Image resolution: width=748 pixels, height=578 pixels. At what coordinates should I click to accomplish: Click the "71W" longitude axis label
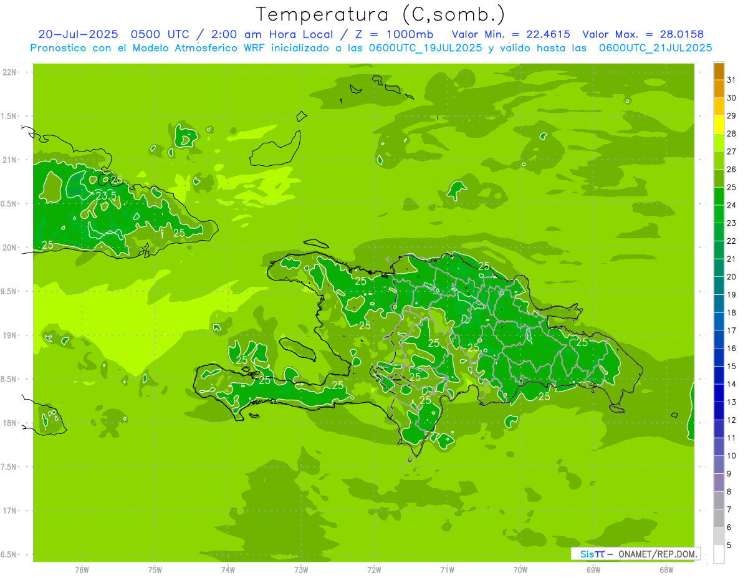(x=447, y=570)
